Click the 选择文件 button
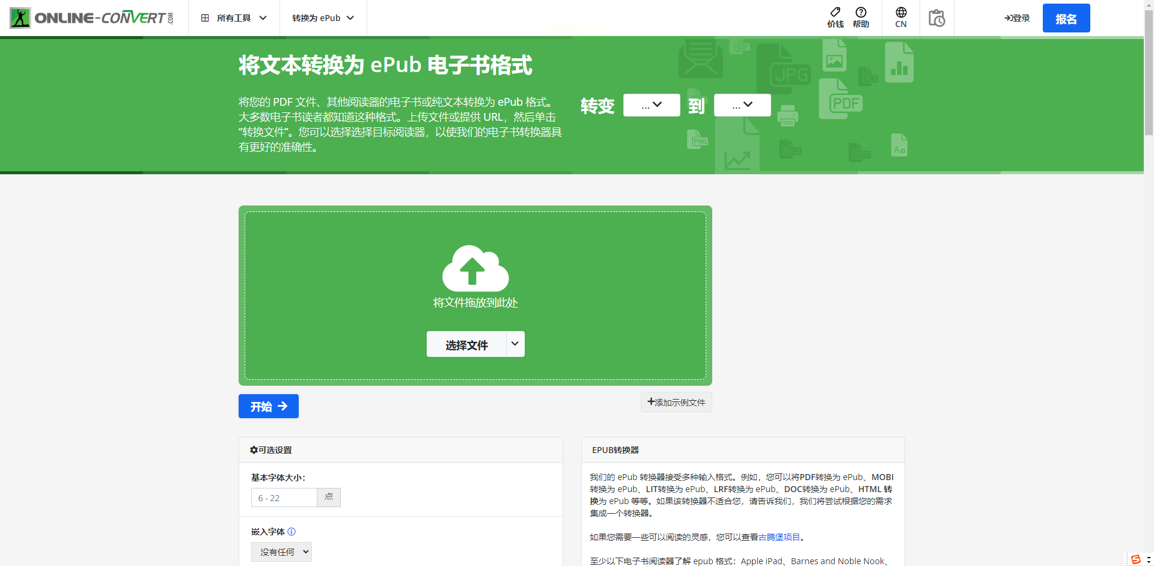Viewport: 1154px width, 566px height. pos(466,344)
